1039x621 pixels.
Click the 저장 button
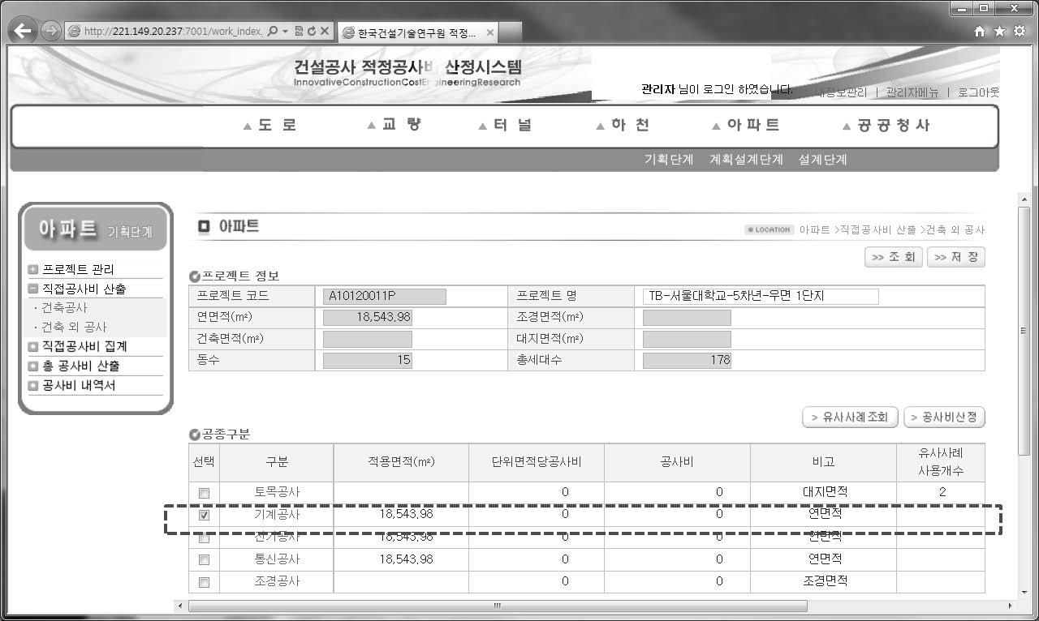956,257
